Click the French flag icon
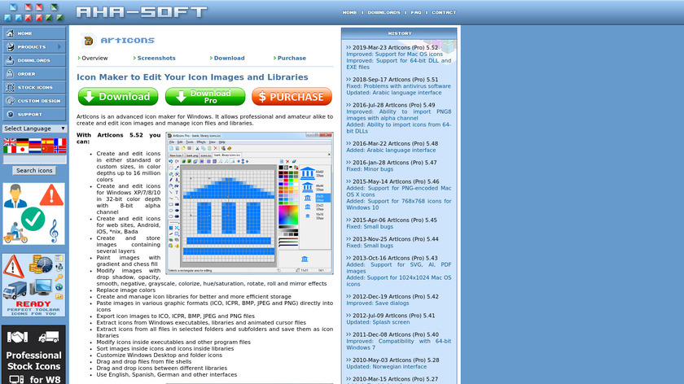Viewport: 684px width, 384px height. (x=59, y=142)
